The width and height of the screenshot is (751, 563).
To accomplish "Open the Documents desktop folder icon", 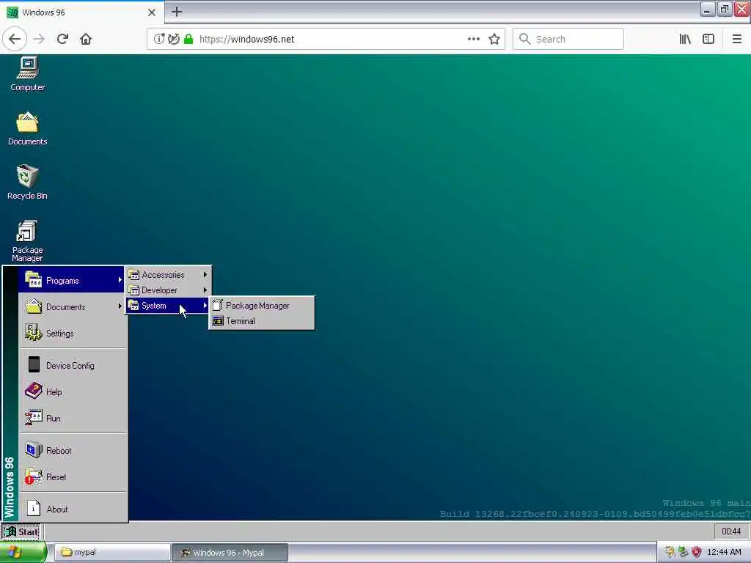I will (27, 128).
